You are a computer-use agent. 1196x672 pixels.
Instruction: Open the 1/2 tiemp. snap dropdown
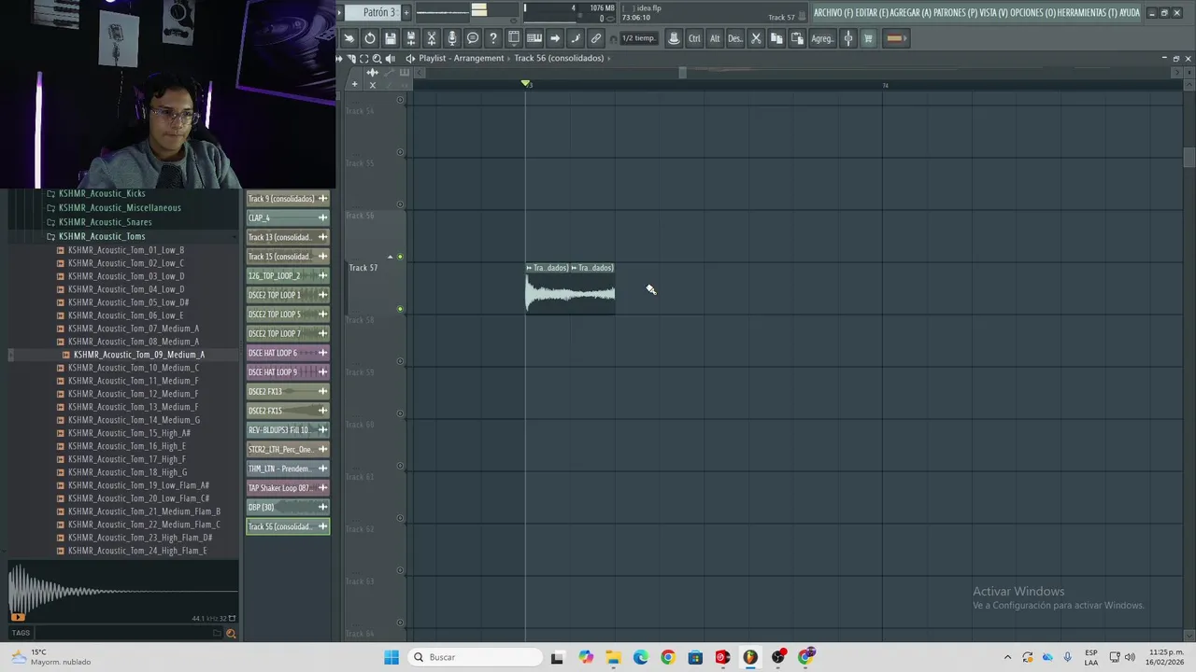(x=639, y=38)
